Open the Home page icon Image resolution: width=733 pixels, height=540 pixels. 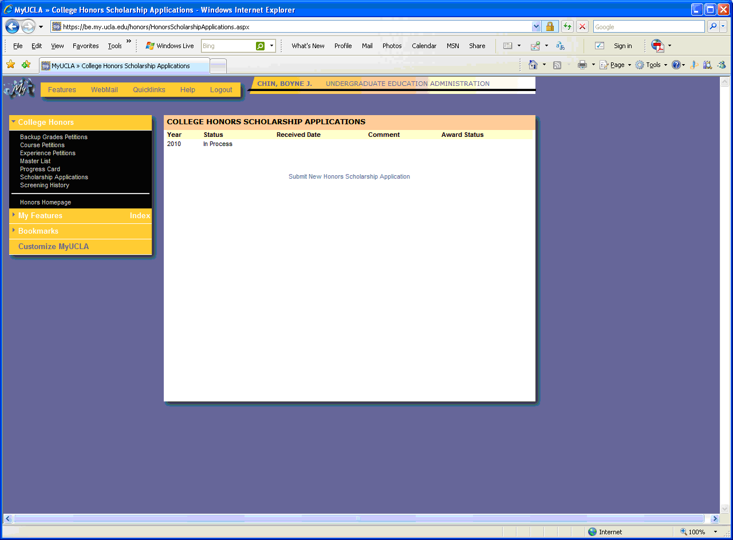pyautogui.click(x=533, y=65)
